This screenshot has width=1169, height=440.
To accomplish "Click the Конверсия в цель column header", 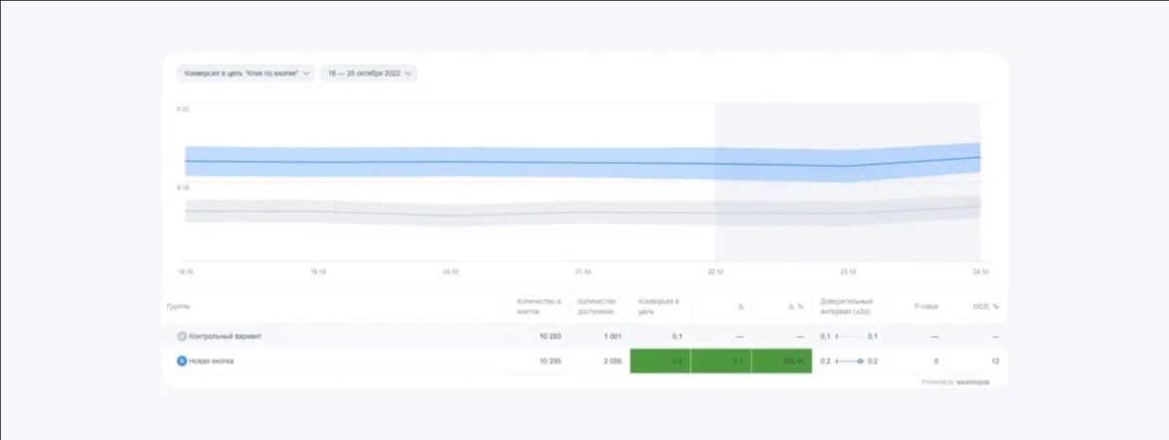I will pyautogui.click(x=658, y=307).
